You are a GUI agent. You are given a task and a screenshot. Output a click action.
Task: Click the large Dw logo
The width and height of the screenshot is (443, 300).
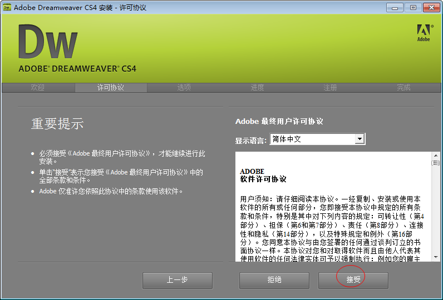point(48,42)
